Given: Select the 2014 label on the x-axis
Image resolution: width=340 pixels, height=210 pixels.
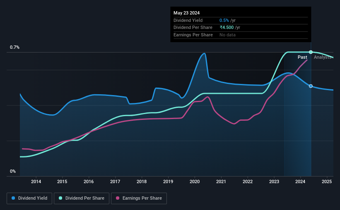Looking at the screenshot, I should pyautogui.click(x=36, y=181).
